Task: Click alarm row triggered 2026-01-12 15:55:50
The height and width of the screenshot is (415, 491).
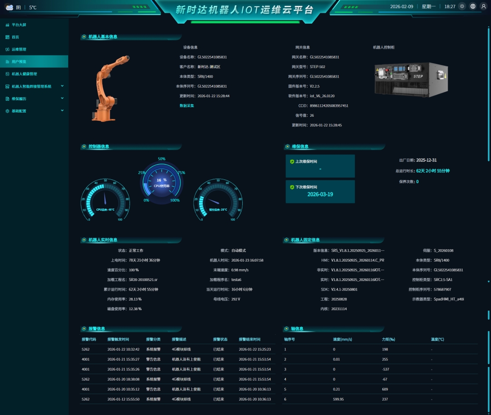Action: [178, 400]
